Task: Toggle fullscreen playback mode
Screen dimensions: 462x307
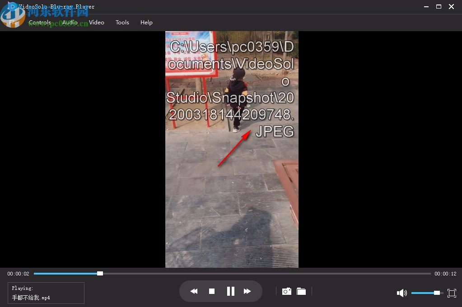Action: coord(452,293)
